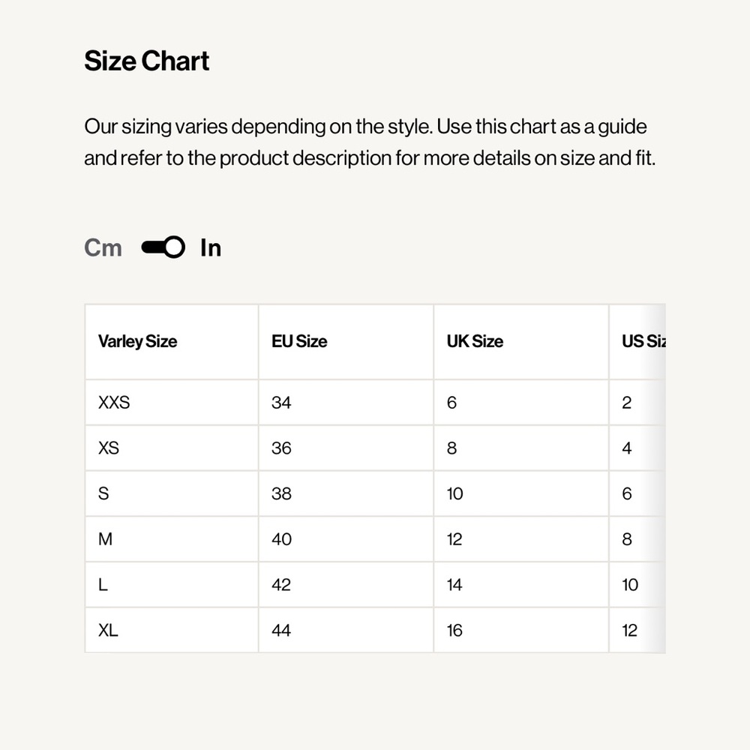Select the M size row
Image resolution: width=750 pixels, height=750 pixels.
376,539
